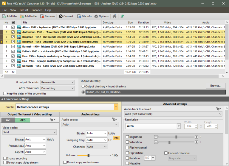Expand the Profile dropdown
The image size is (229, 166).
click(x=116, y=107)
